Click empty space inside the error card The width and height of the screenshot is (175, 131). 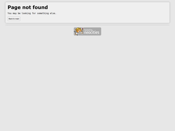click(x=111, y=13)
